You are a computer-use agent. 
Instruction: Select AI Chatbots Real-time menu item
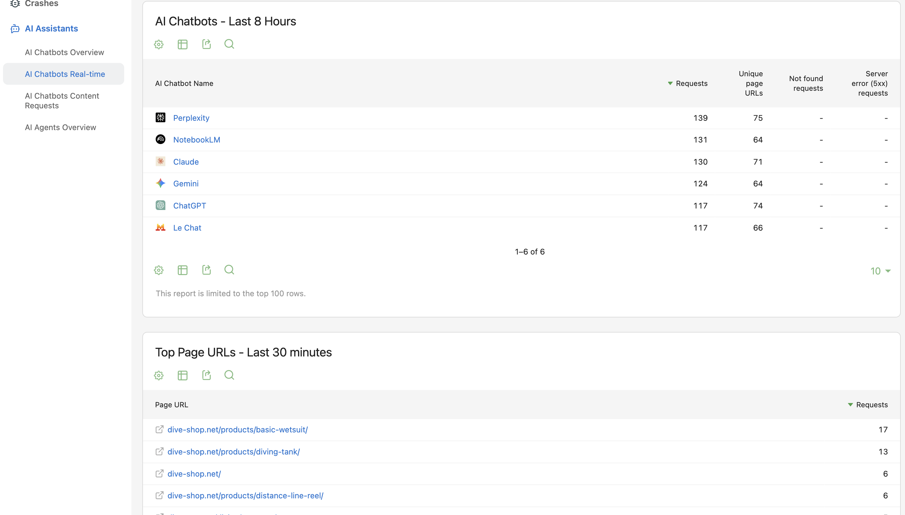pos(64,74)
